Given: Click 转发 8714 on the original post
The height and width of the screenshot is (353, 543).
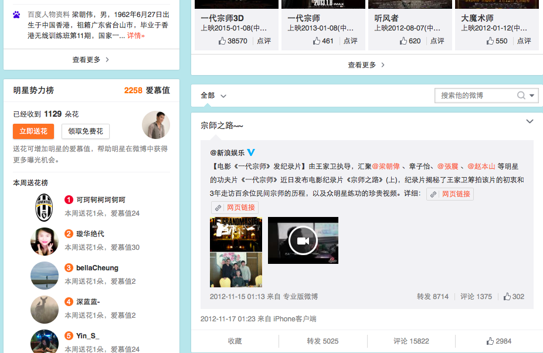Looking at the screenshot, I should pos(433,297).
